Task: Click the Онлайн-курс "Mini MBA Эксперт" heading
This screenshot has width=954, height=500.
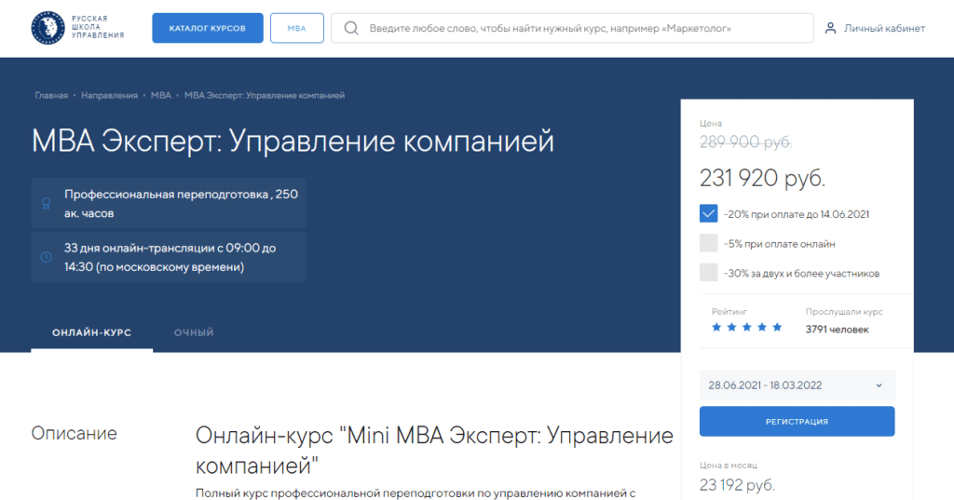Action: pos(434,450)
